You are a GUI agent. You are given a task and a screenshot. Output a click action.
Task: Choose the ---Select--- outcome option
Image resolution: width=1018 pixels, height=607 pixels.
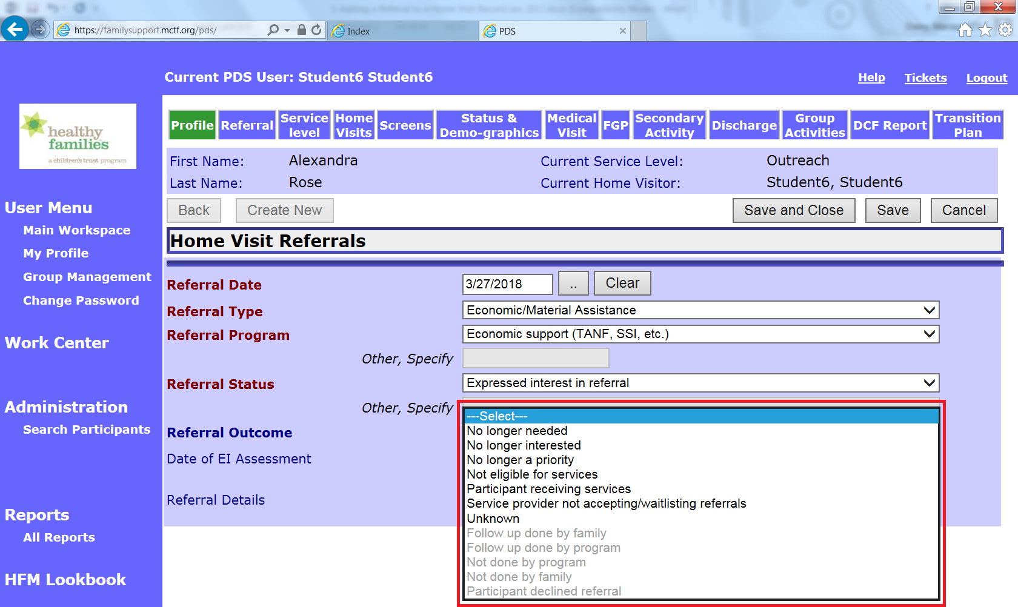point(701,416)
